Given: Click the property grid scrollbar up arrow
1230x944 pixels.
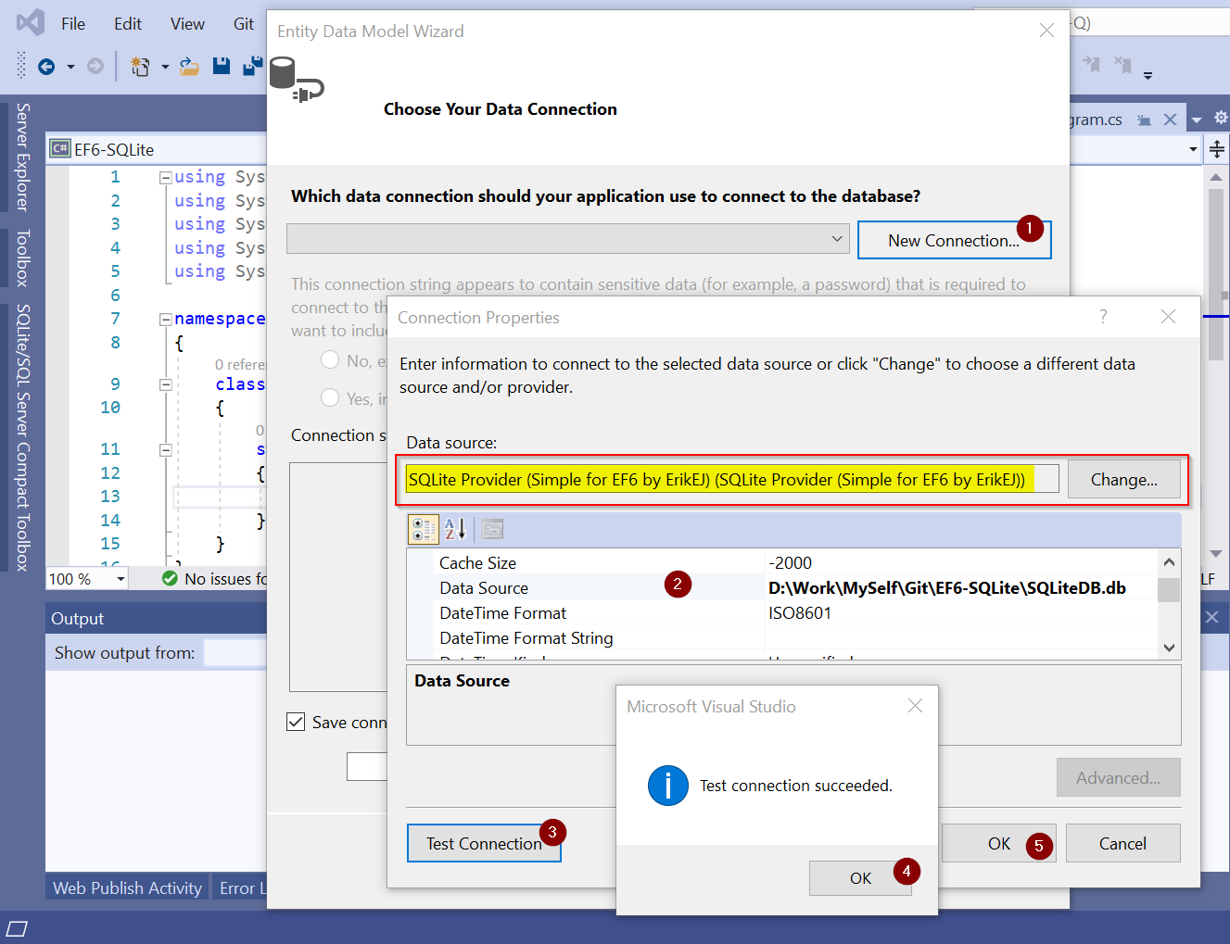Looking at the screenshot, I should point(1169,561).
